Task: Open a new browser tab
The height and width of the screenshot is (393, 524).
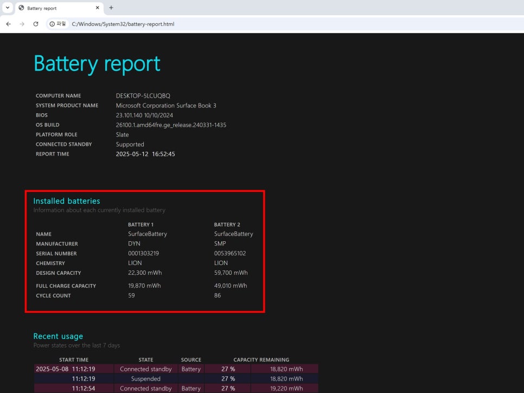Action: coord(111,8)
